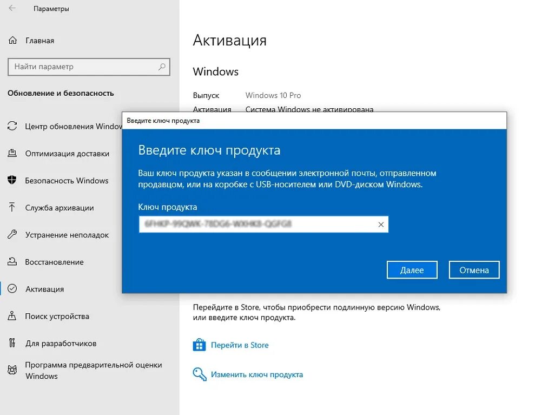Focus the Найти параметр search box
541x415 pixels.
[89, 67]
